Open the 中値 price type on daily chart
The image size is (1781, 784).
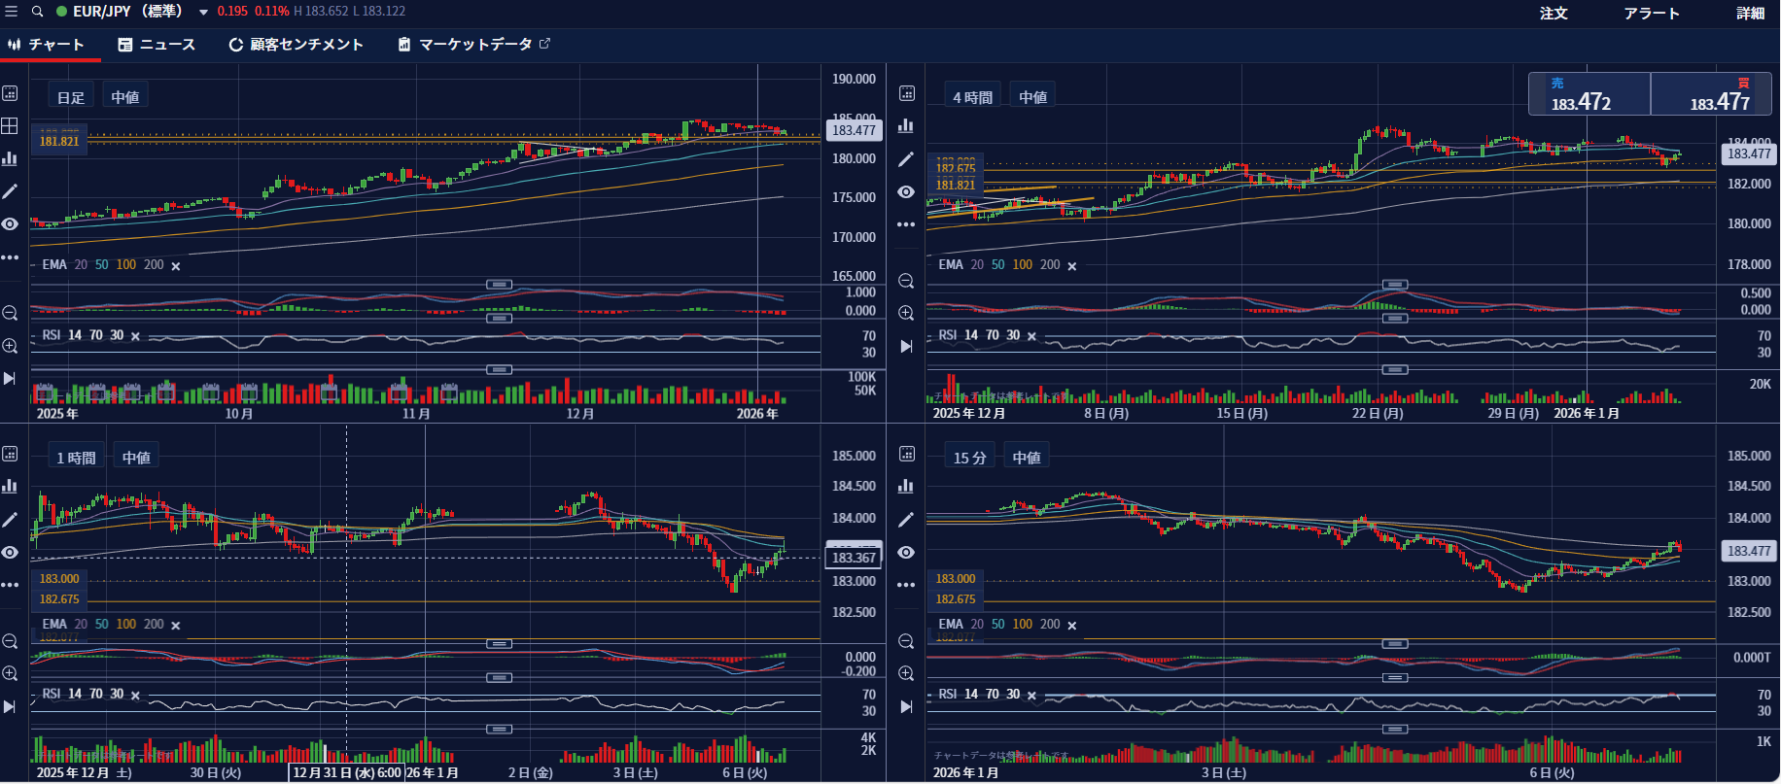coord(124,97)
